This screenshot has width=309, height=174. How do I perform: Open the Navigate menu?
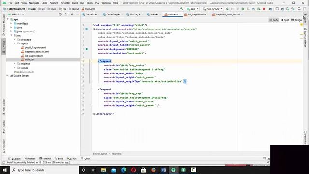click(x=34, y=3)
